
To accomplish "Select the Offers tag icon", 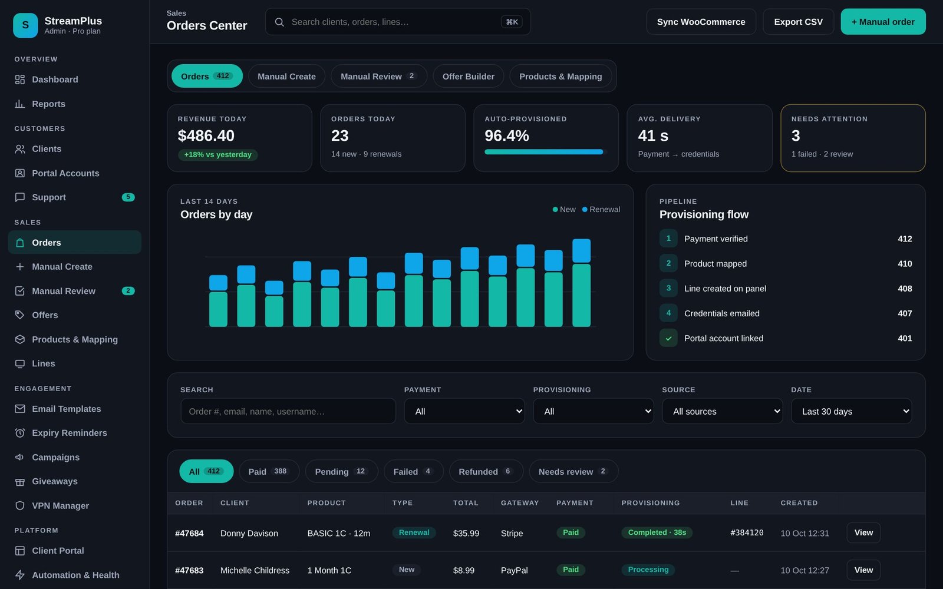I will coord(20,315).
